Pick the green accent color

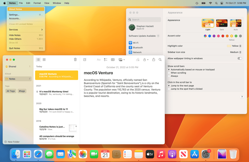click(x=236, y=36)
